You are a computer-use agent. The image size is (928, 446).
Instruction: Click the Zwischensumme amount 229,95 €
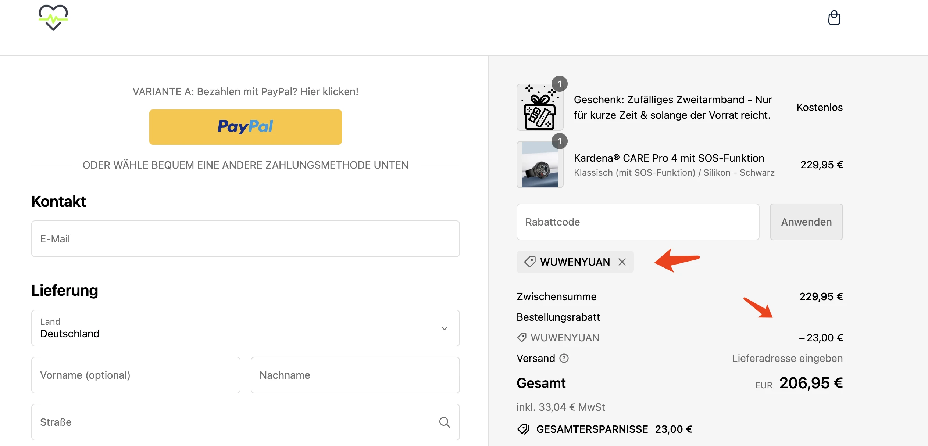click(821, 296)
